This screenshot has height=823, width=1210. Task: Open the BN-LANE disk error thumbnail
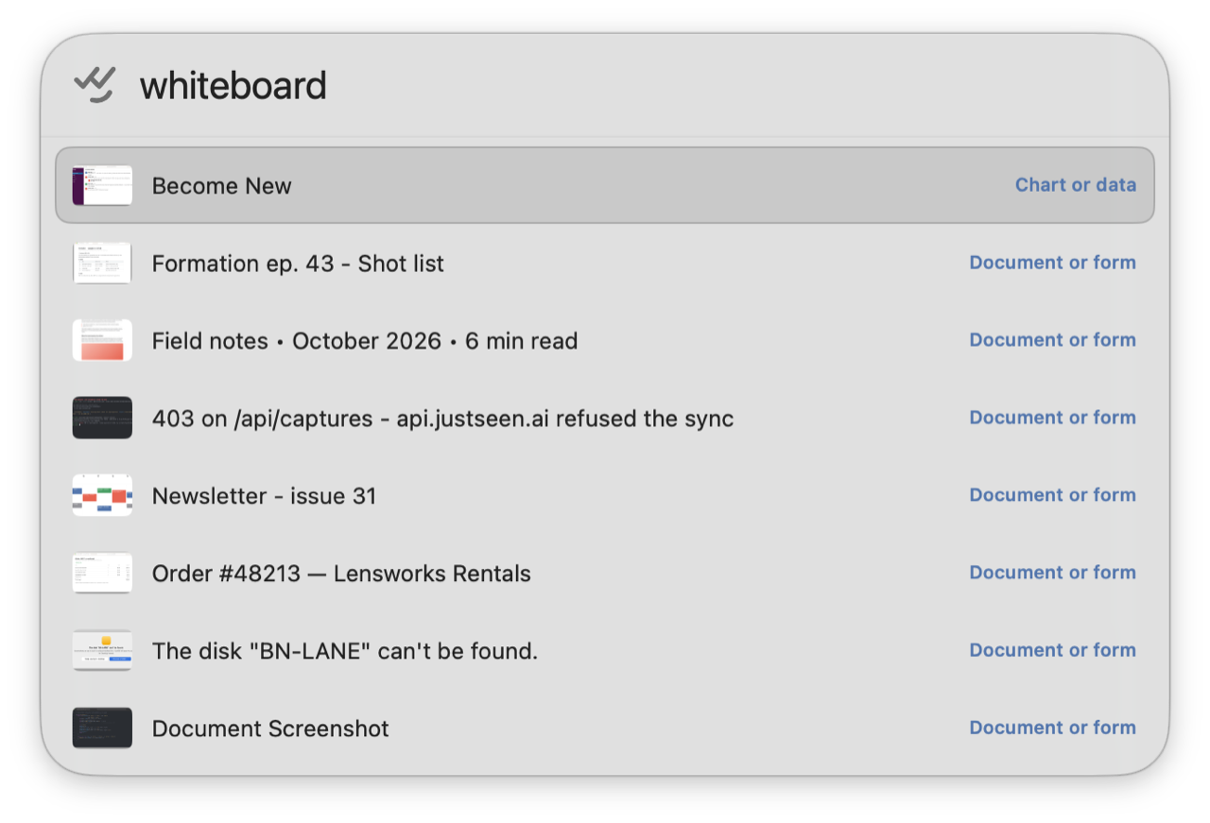(x=102, y=650)
